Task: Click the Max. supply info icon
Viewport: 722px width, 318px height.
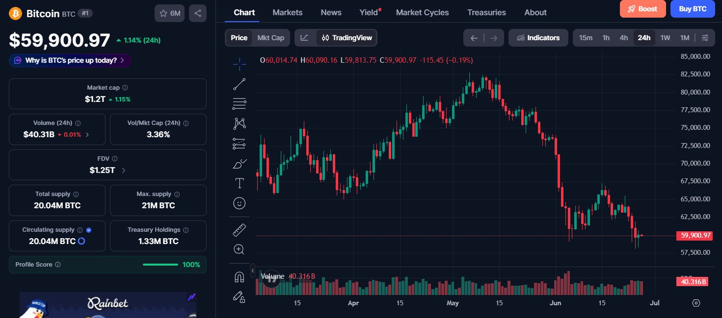Action: tap(177, 195)
